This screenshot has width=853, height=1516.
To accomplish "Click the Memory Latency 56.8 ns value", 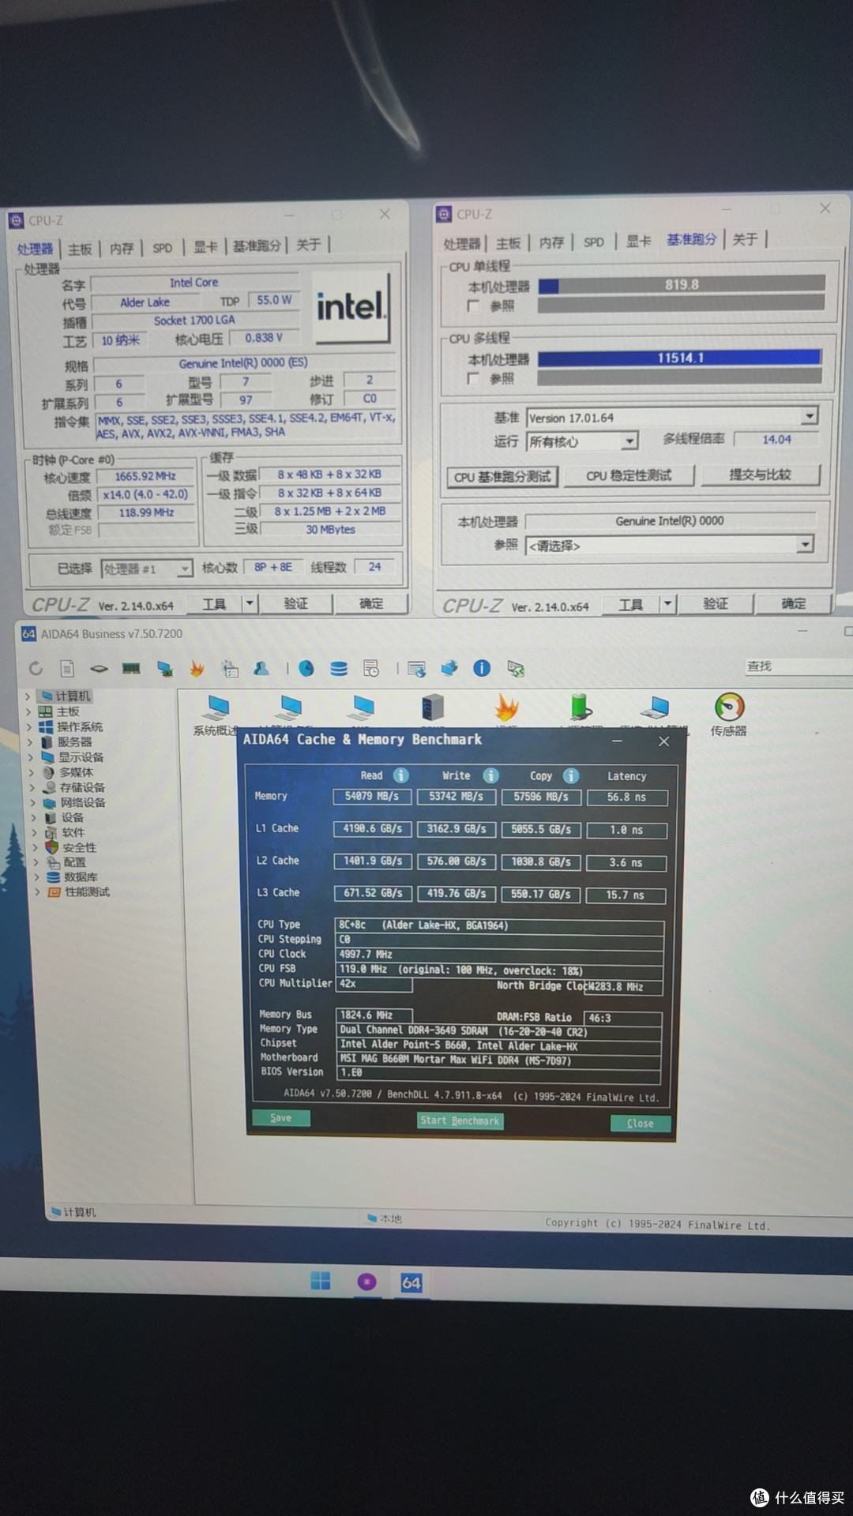I will (627, 797).
